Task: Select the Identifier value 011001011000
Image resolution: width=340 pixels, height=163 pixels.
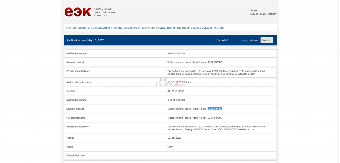Action: tap(176, 91)
